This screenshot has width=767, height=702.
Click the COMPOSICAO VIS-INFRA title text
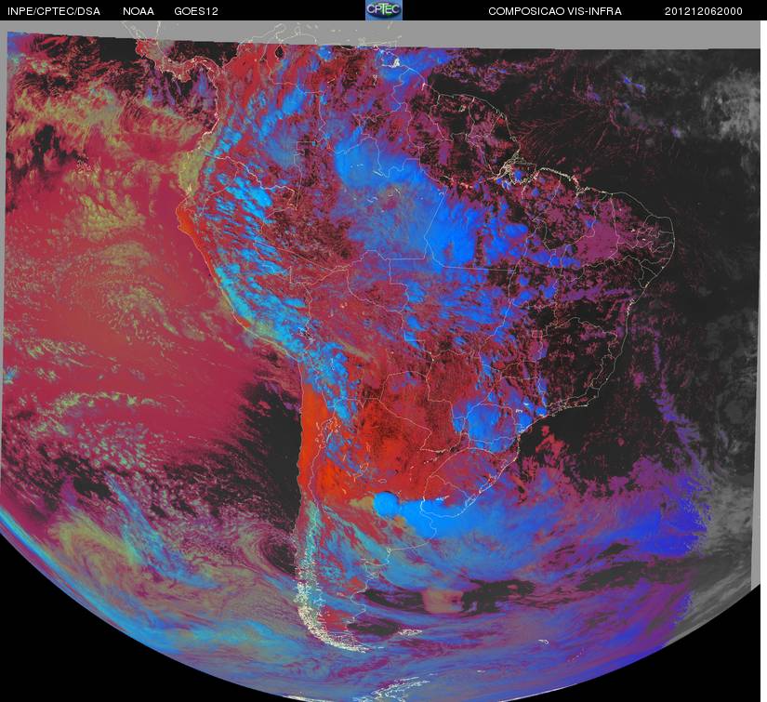coord(555,11)
